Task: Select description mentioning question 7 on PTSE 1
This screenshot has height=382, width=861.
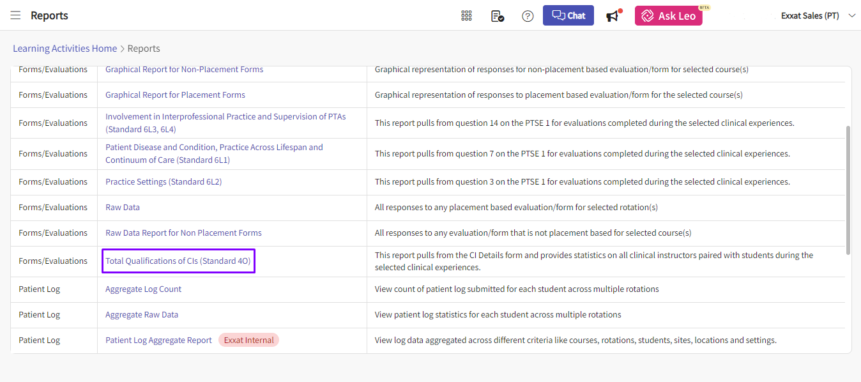Action: [582, 153]
